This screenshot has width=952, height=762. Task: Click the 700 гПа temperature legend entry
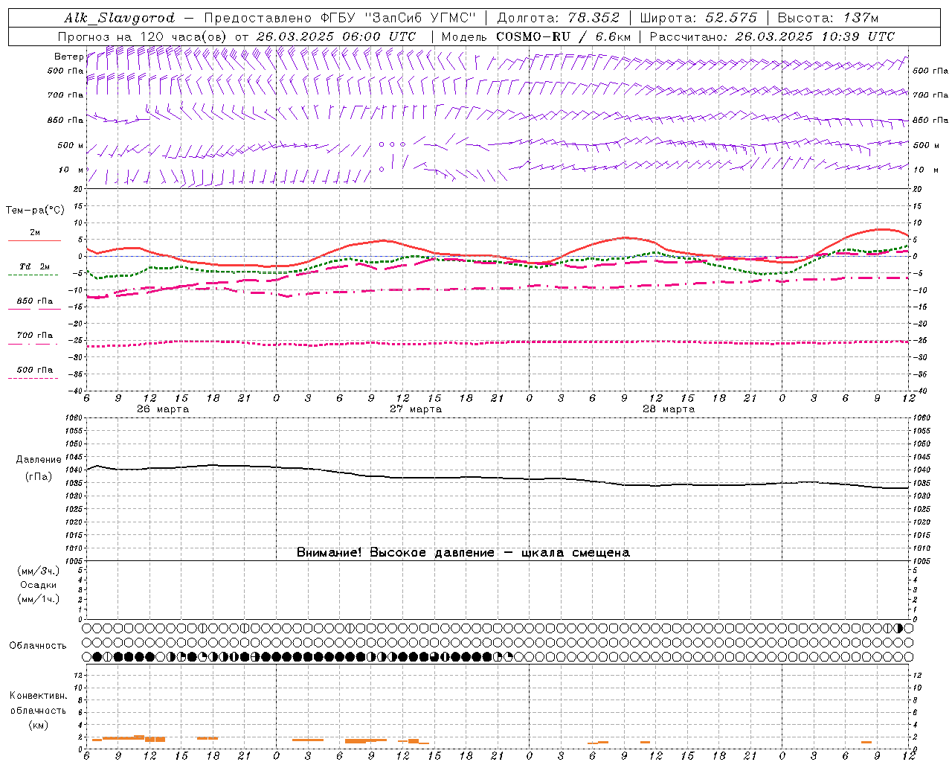click(34, 336)
